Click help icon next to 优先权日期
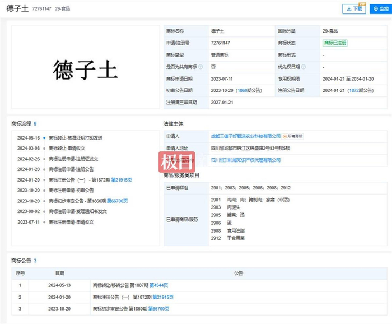The height and width of the screenshot is (324, 392). tap(304, 67)
